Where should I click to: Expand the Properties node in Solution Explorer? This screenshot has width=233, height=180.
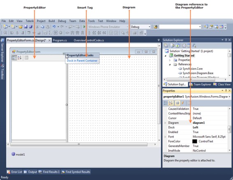[x=170, y=60]
